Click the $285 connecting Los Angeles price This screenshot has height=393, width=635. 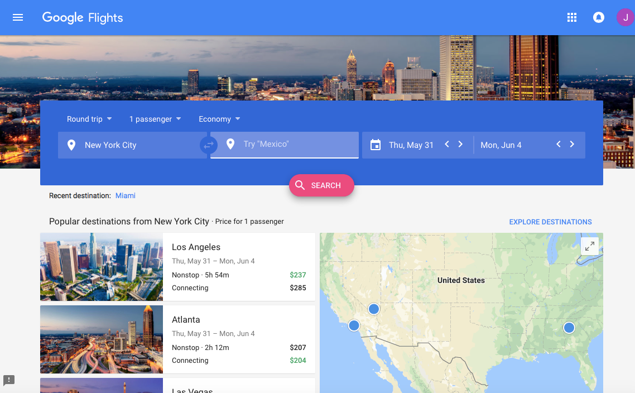tap(297, 288)
